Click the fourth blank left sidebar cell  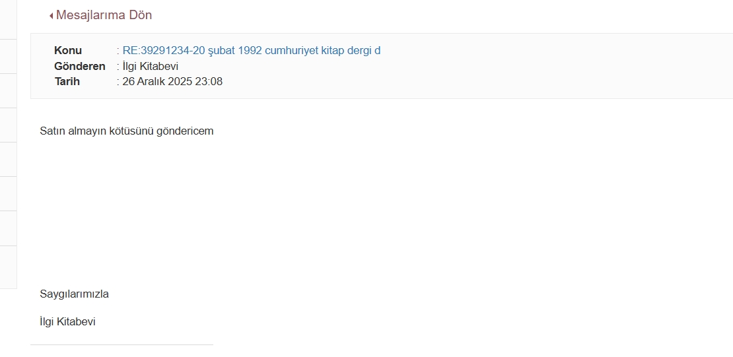coord(9,125)
